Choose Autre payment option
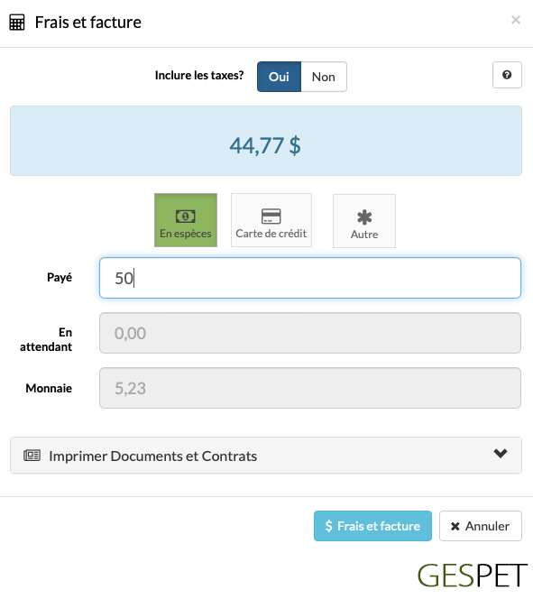This screenshot has width=533, height=599. click(364, 221)
